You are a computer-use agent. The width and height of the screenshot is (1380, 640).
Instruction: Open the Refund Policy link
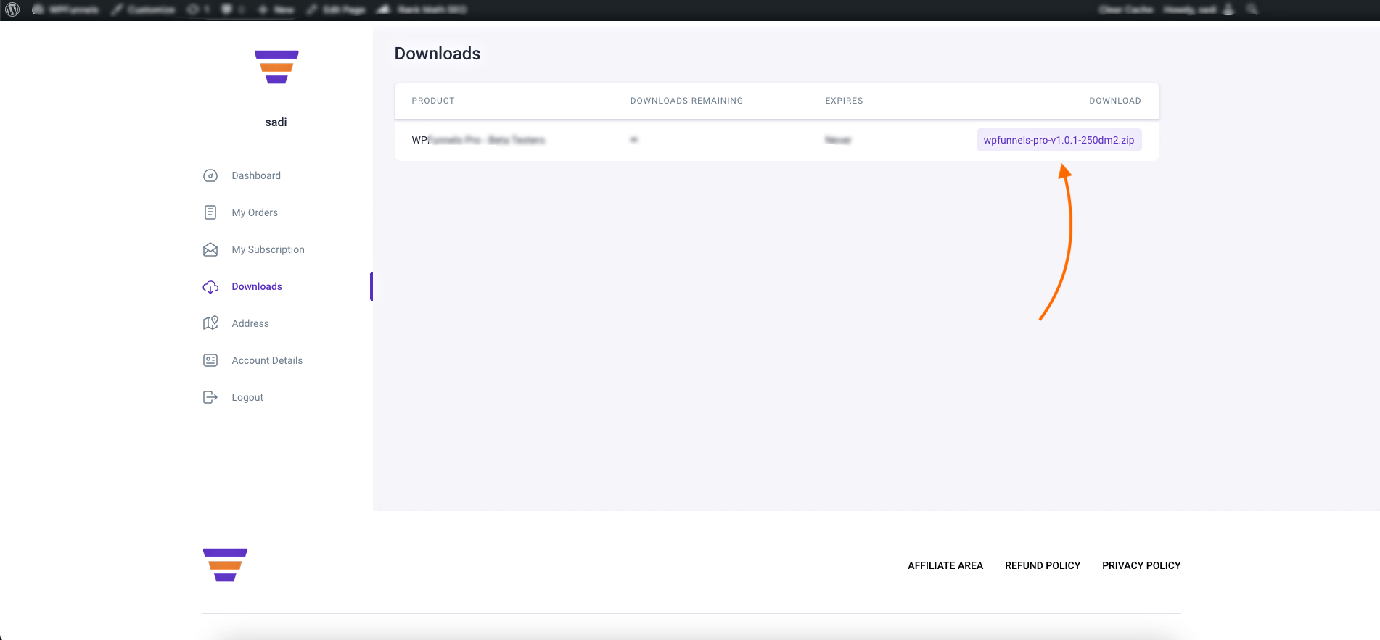pyautogui.click(x=1043, y=565)
